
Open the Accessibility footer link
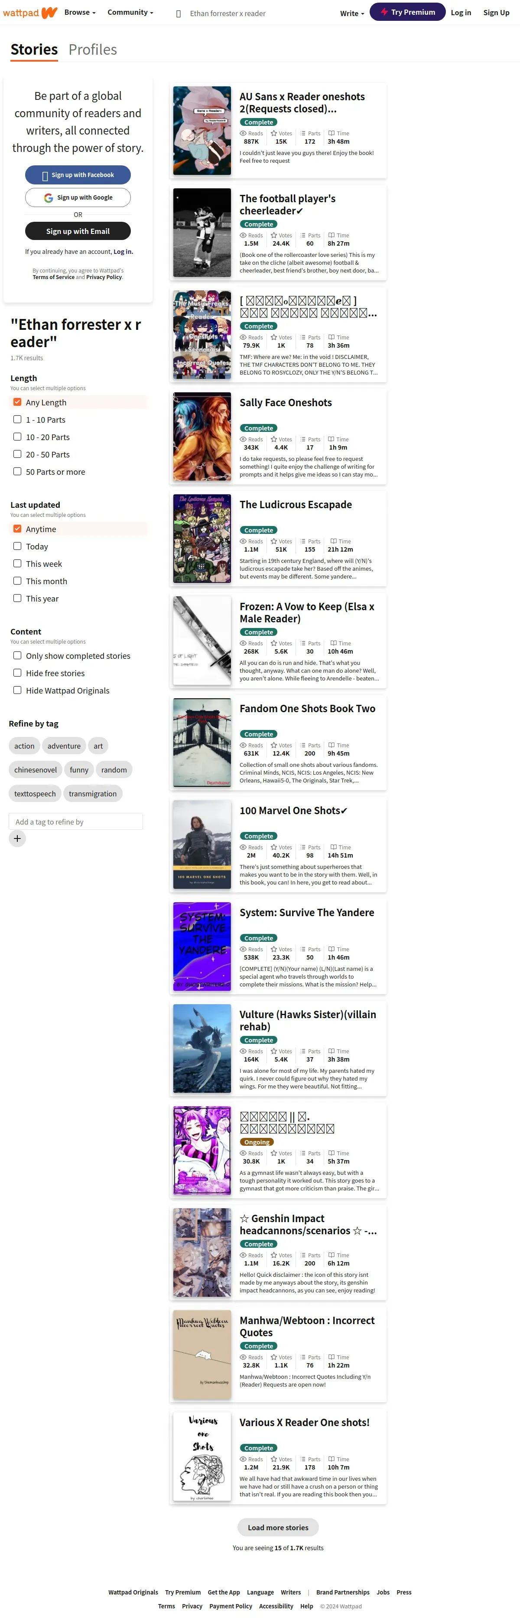[x=276, y=1606]
